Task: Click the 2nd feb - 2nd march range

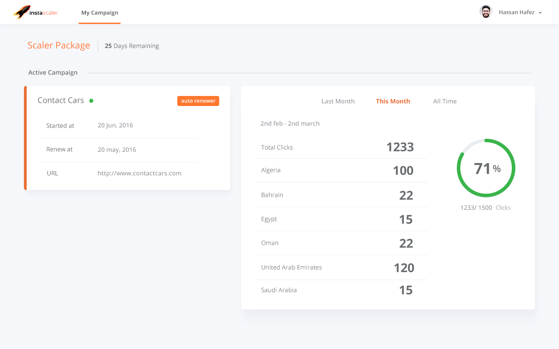Action: click(290, 123)
